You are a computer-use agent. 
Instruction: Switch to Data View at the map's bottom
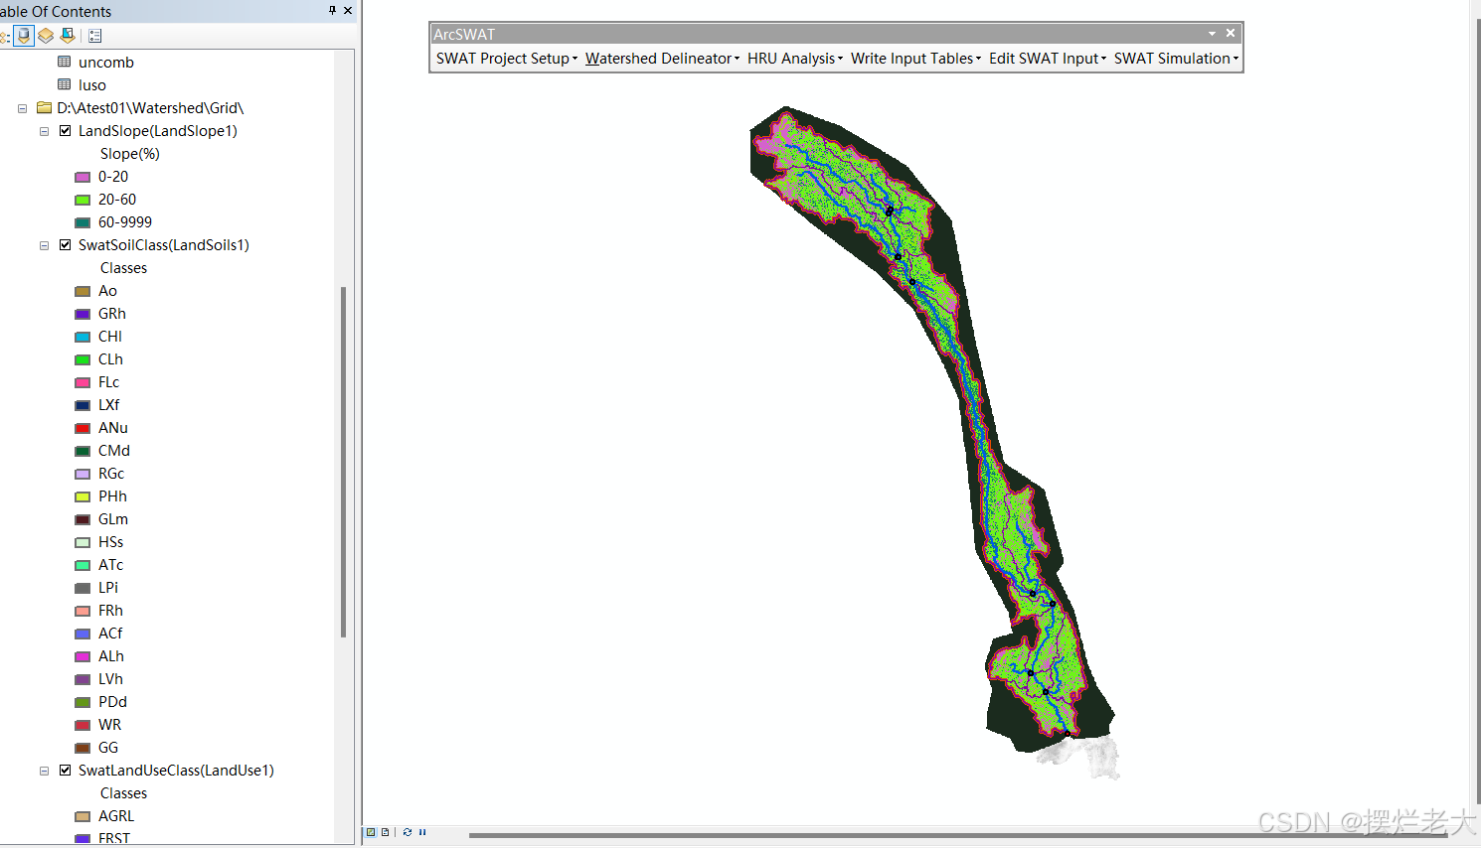(x=371, y=832)
